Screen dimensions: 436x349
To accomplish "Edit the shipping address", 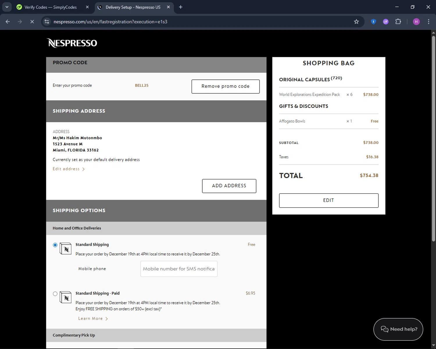I will click(x=69, y=169).
